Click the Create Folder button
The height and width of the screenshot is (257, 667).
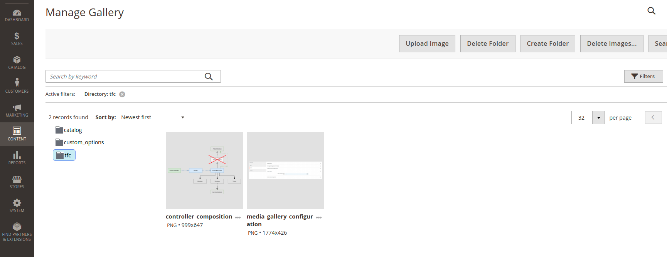tap(548, 43)
